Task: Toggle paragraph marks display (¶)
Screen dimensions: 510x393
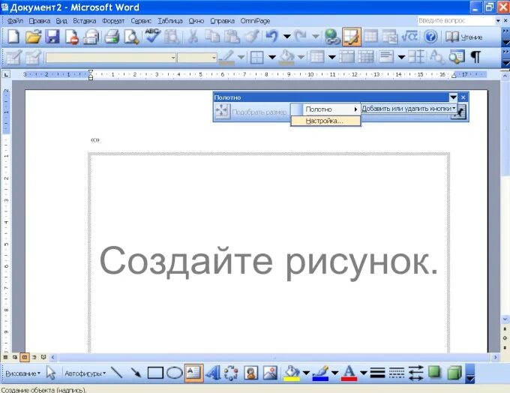Action: click(x=475, y=57)
